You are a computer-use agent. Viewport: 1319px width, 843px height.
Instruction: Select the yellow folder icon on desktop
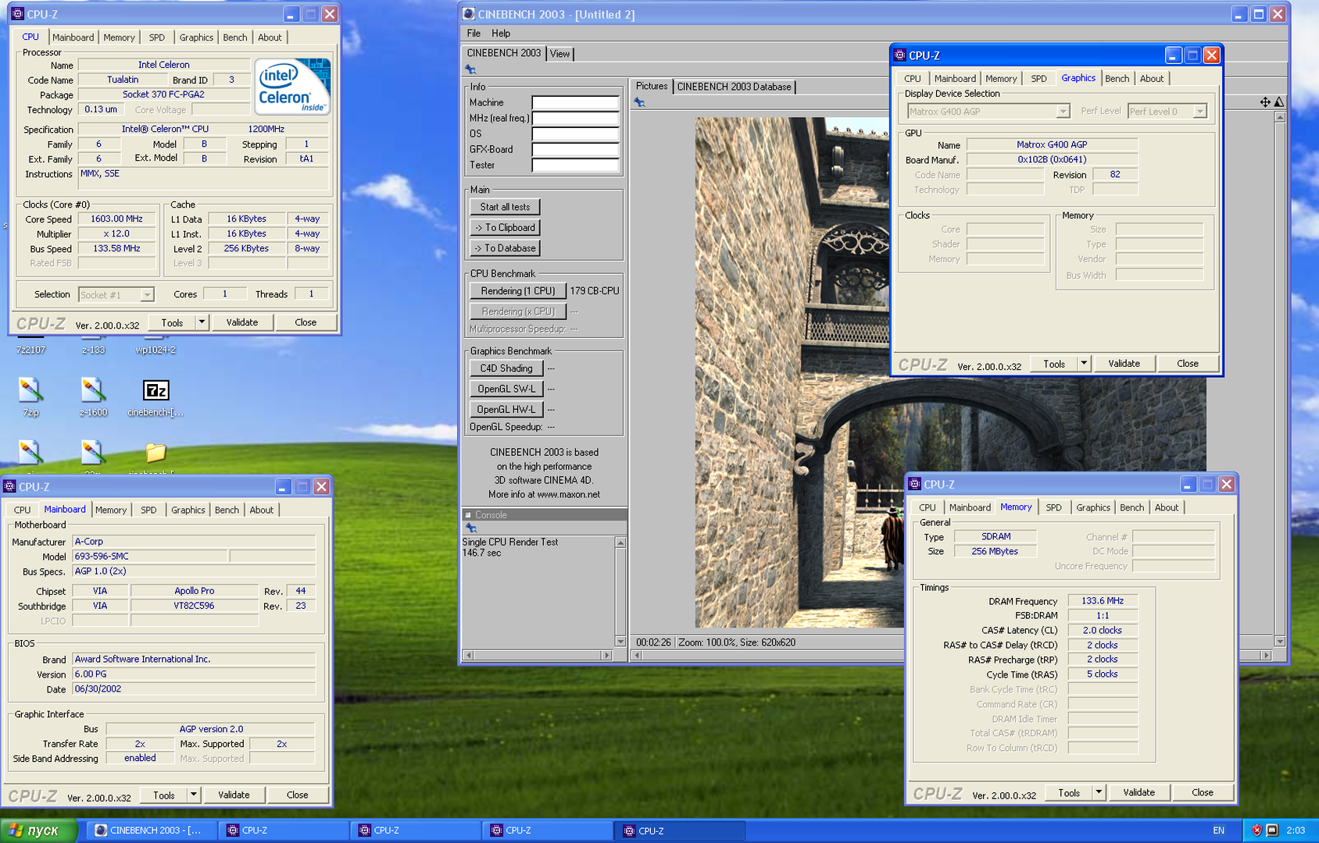pos(155,452)
